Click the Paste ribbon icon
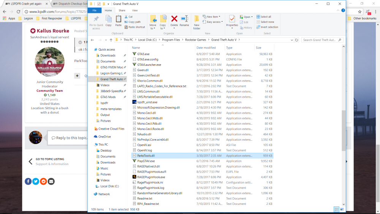Image resolution: width=380 pixels, height=214 pixels. point(118,19)
